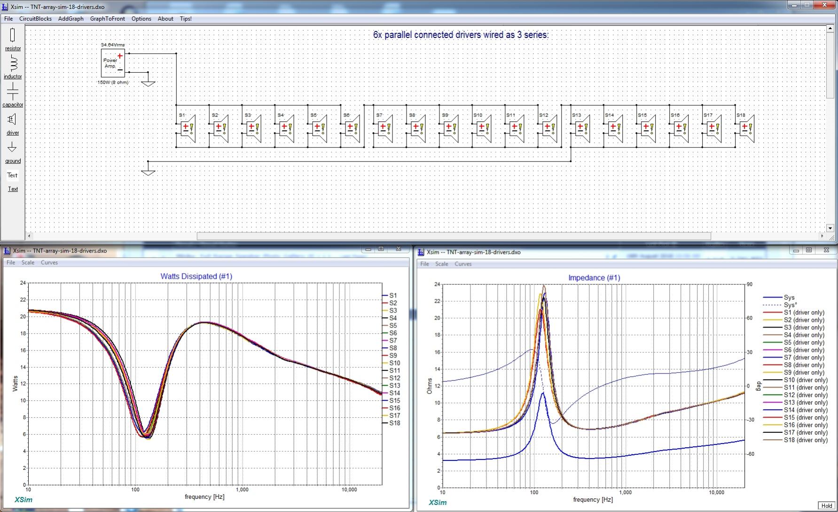Click driver S16 in the schematic
Image resolution: width=838 pixels, height=512 pixels.
(681, 128)
